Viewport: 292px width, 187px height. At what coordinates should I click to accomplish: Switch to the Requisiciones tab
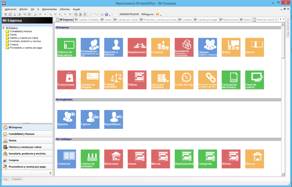click(230, 19)
